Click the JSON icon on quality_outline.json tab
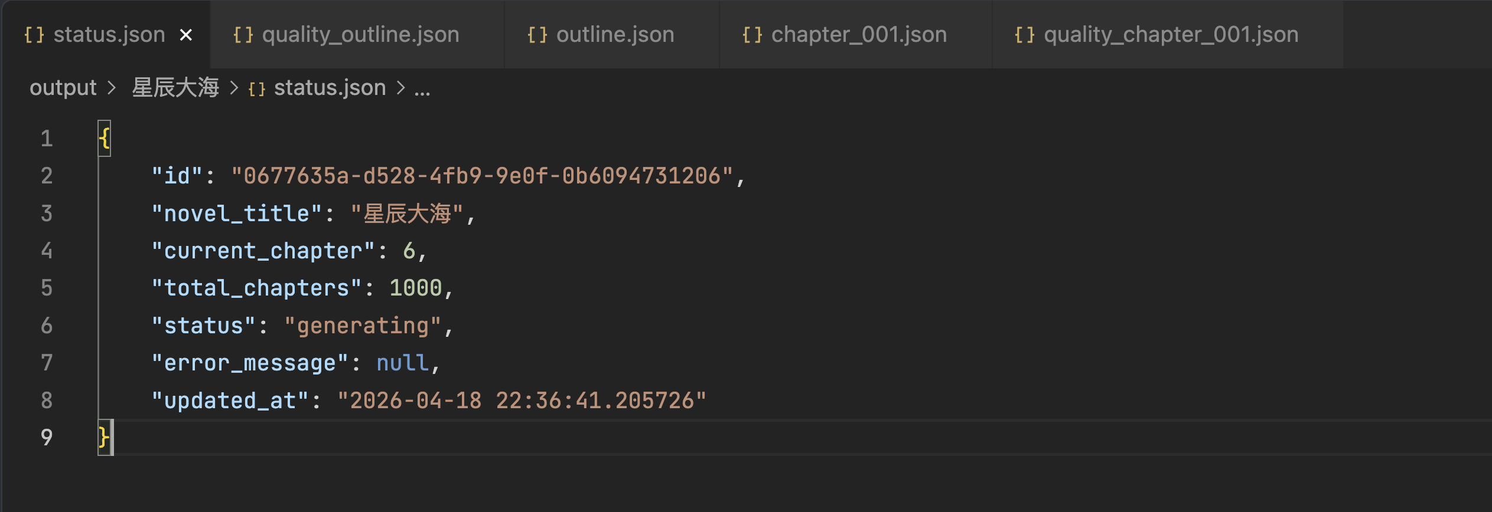 243,35
